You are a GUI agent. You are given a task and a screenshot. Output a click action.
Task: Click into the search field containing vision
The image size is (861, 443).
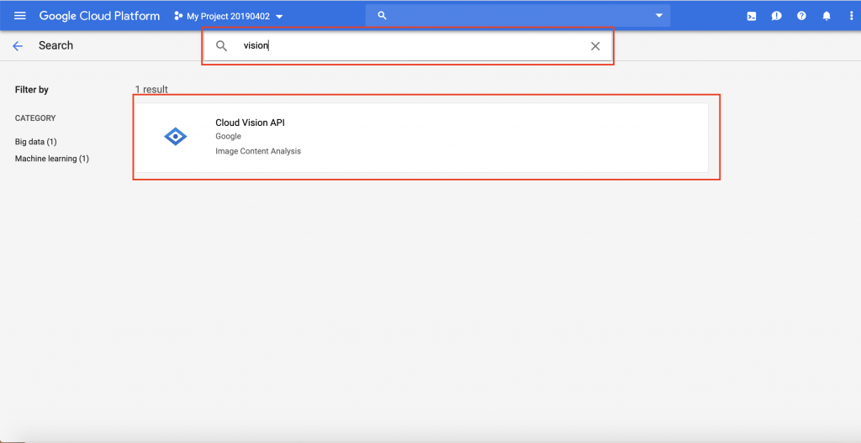408,46
